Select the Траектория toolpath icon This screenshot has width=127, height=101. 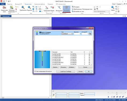pos(47,8)
